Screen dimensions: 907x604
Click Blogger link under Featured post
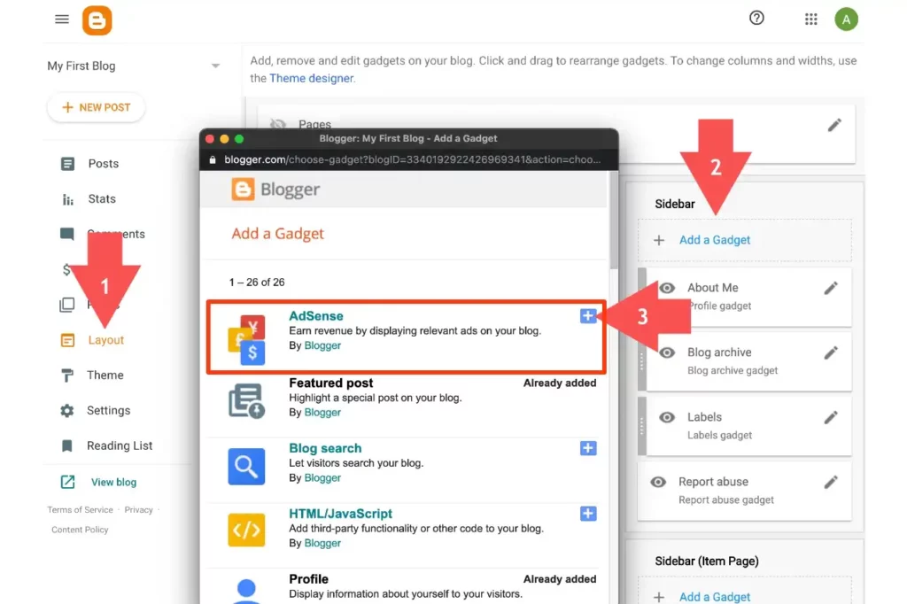[x=322, y=413]
